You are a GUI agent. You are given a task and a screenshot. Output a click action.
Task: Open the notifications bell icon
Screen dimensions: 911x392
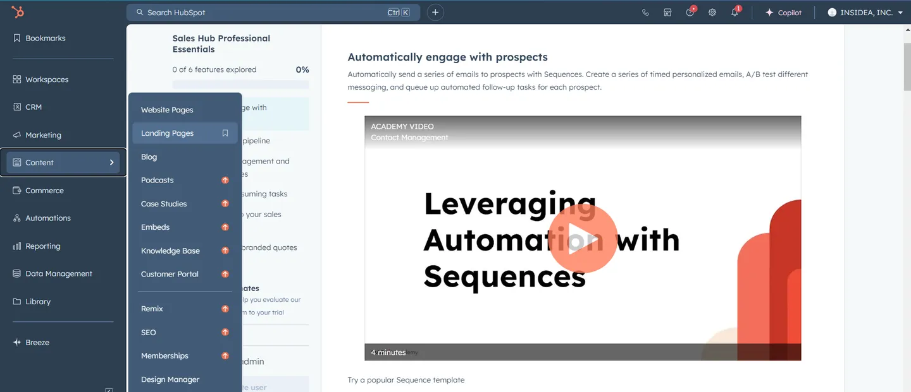735,12
